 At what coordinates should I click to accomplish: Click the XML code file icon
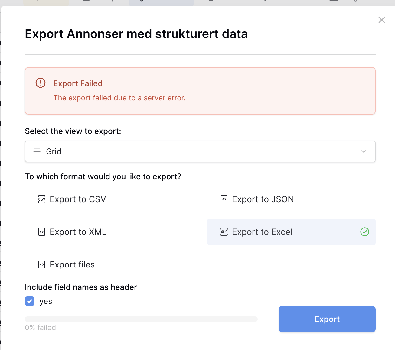pos(42,232)
